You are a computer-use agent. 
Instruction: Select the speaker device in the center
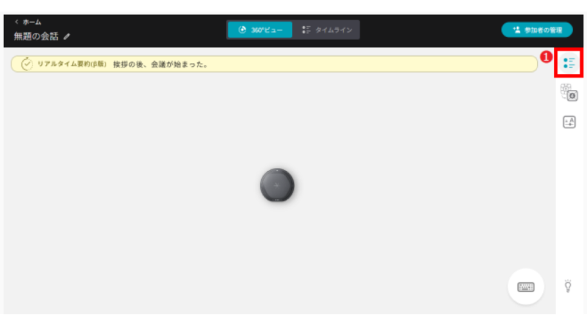tap(277, 186)
